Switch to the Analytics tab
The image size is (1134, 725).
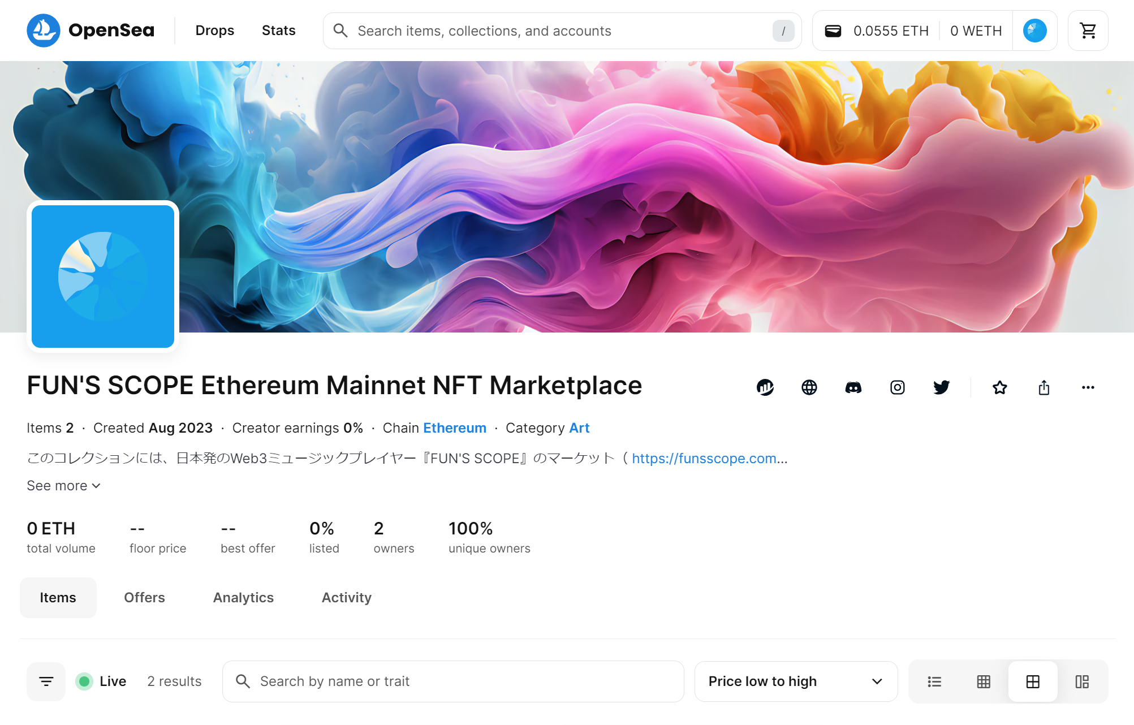[243, 598]
